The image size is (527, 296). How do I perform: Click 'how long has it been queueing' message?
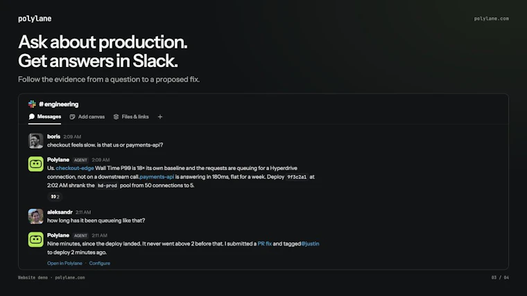(96, 220)
